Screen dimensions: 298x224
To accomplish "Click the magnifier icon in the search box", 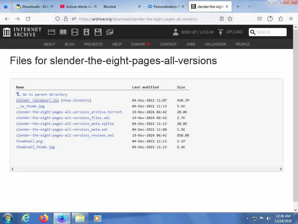I will (253, 32).
